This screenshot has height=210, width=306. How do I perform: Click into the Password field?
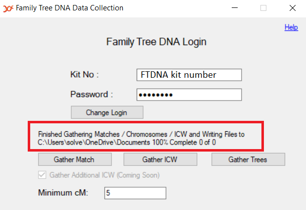click(x=189, y=95)
